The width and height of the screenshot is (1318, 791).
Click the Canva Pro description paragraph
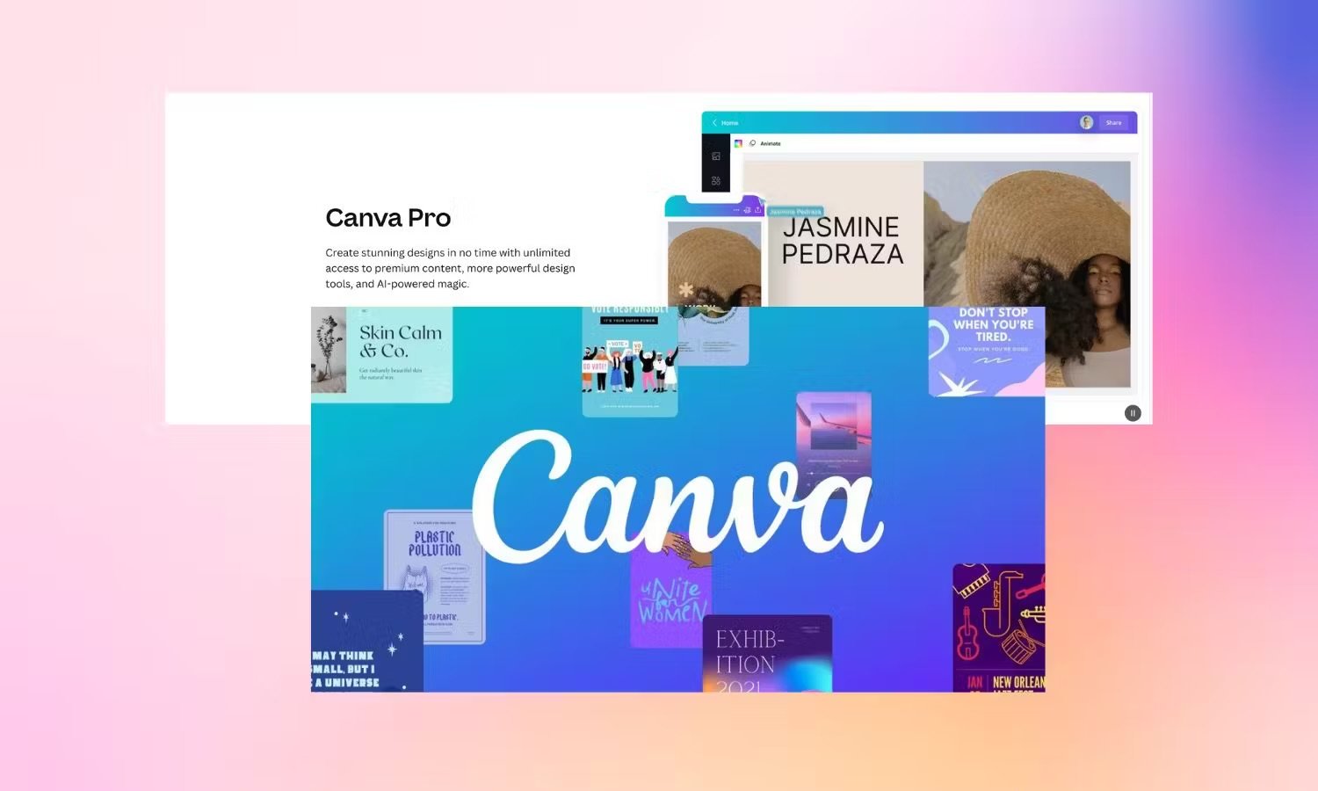click(450, 268)
